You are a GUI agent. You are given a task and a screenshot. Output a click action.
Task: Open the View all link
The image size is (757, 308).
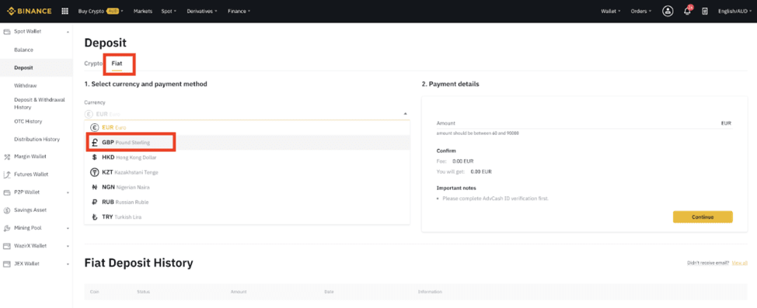[740, 263]
